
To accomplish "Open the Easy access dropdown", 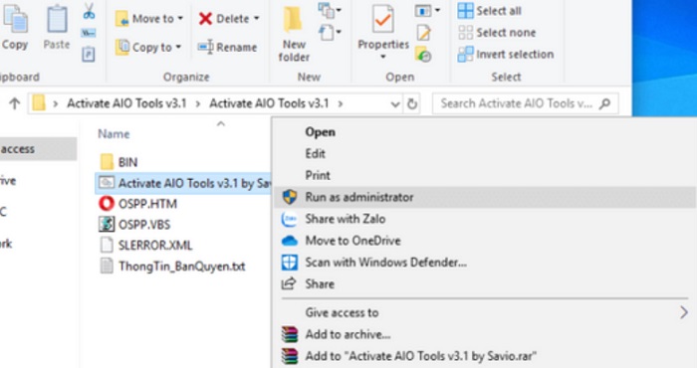I will coord(330,33).
